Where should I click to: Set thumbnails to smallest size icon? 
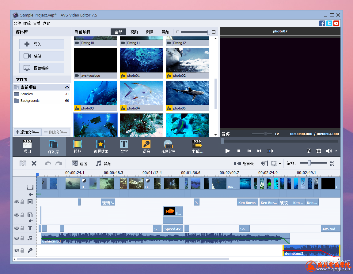click(178, 32)
